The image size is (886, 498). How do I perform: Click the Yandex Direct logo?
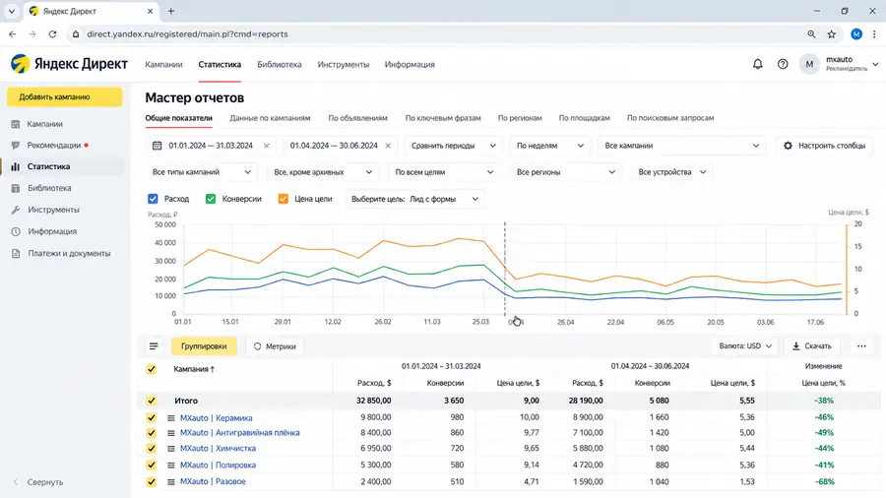[70, 64]
